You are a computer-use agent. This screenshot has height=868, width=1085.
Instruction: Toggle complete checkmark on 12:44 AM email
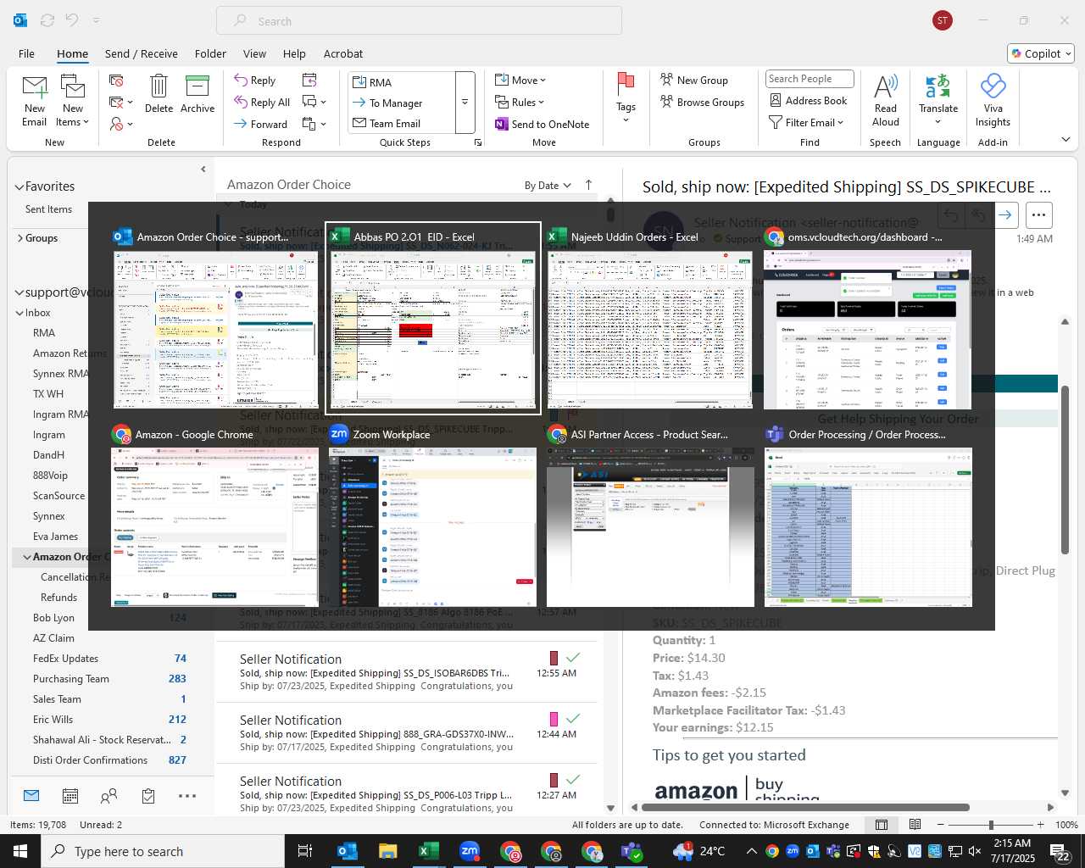[573, 719]
